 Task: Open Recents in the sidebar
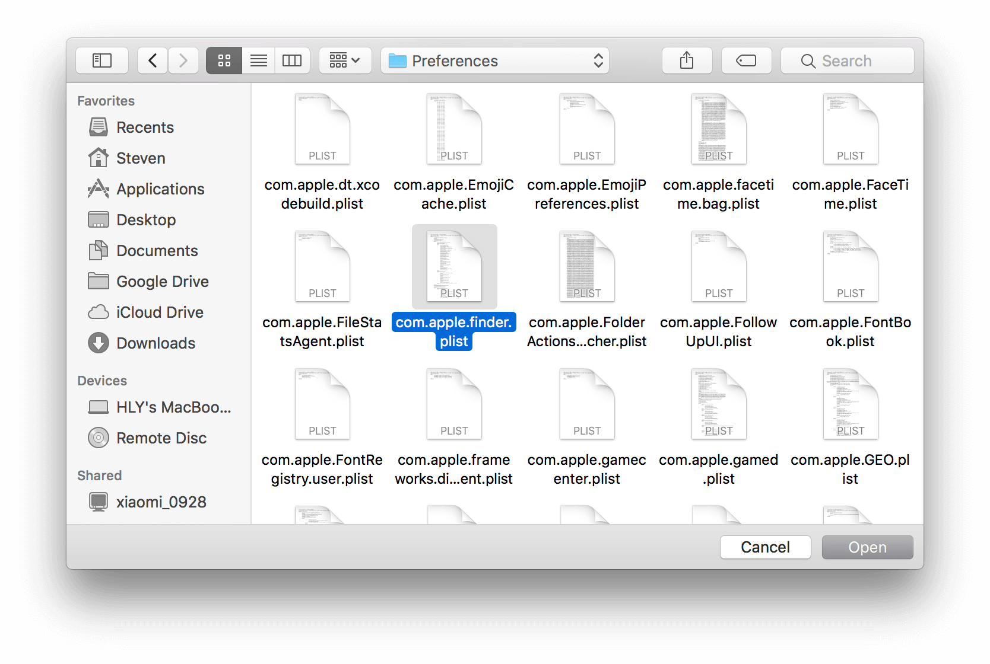pyautogui.click(x=145, y=127)
